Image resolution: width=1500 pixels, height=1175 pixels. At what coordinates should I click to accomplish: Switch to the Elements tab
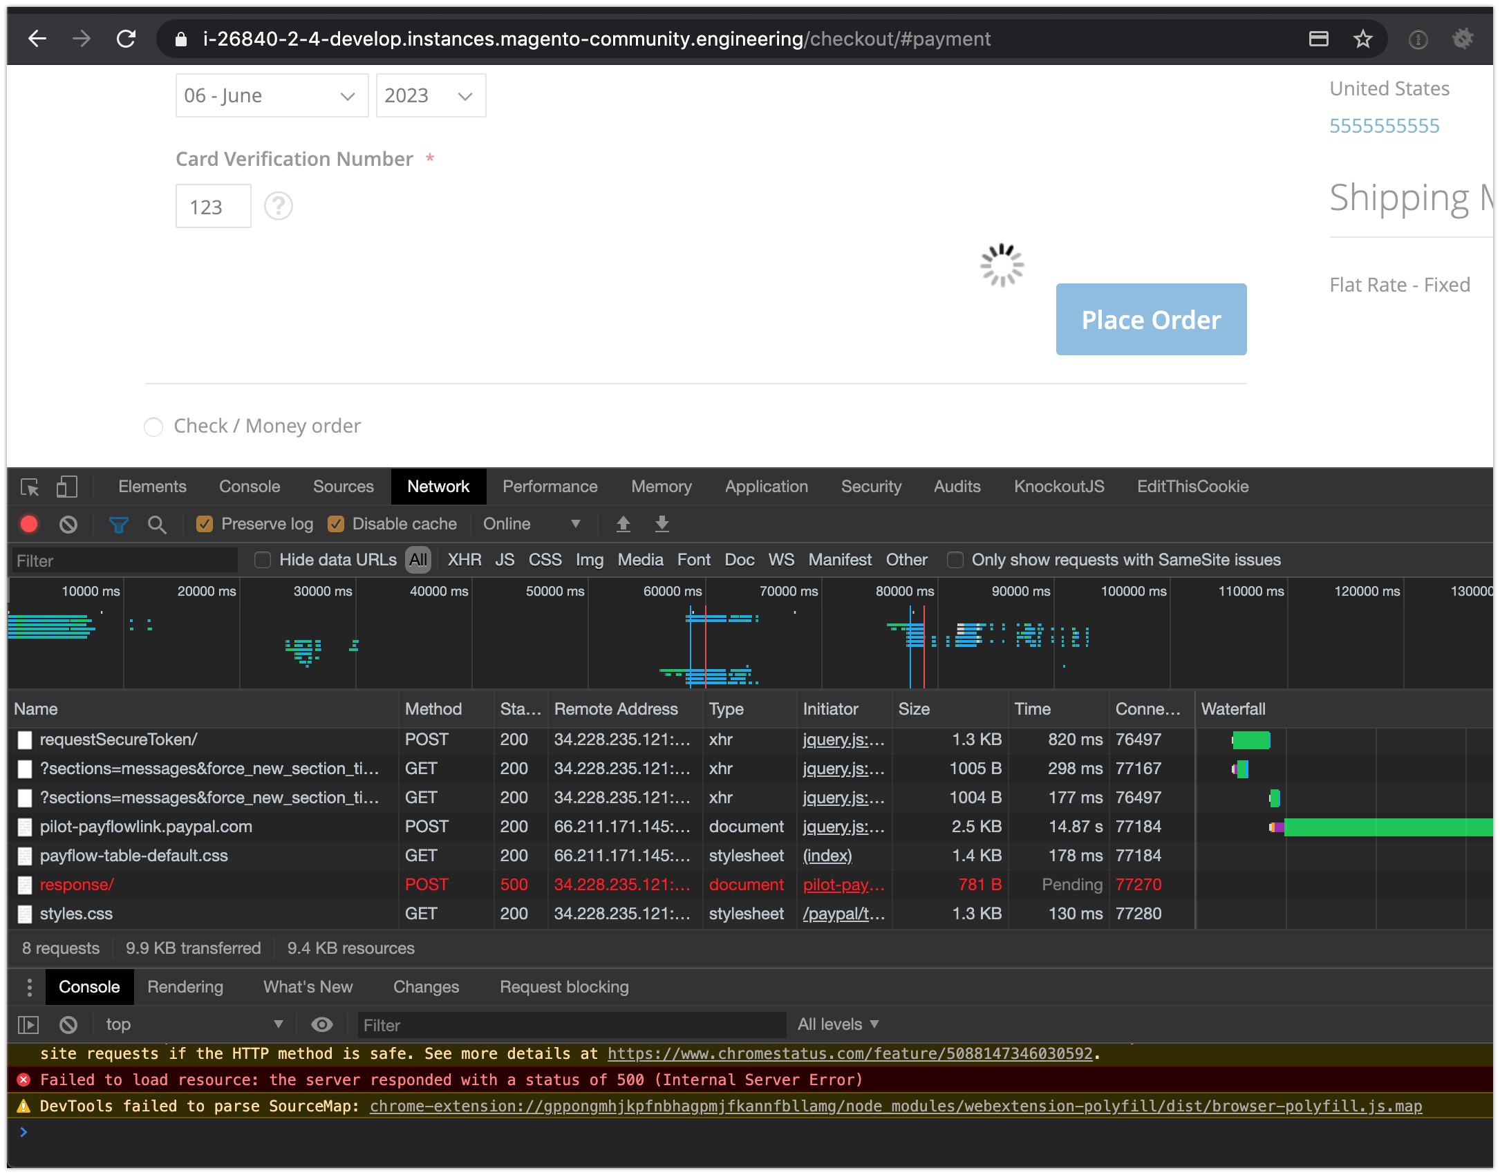point(152,487)
